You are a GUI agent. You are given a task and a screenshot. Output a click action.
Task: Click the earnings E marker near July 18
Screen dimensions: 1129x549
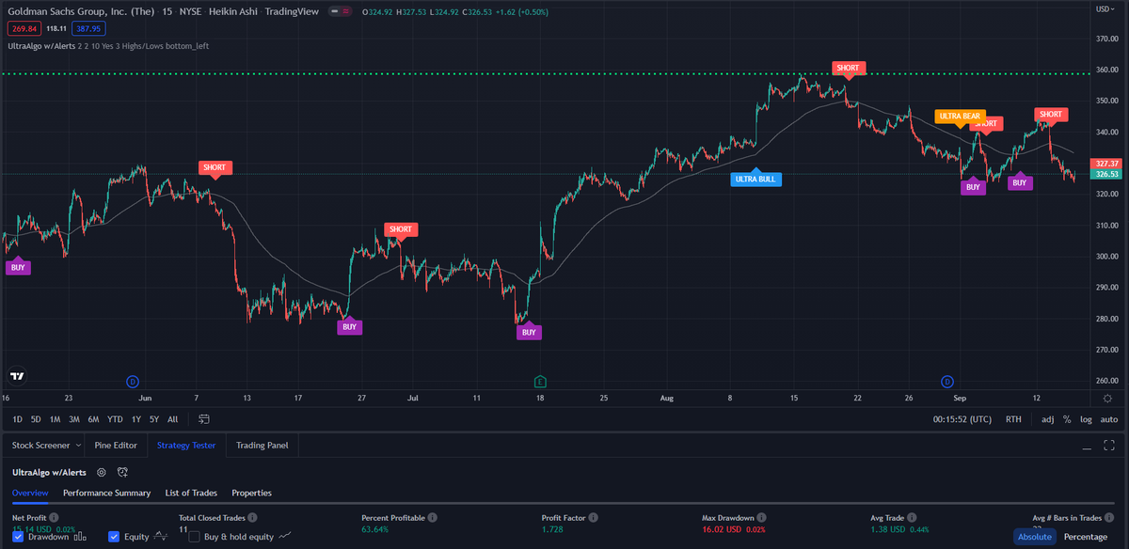[x=540, y=381]
